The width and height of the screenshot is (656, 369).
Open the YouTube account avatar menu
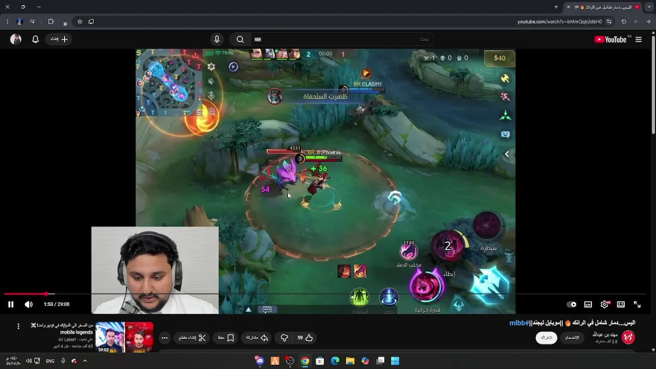[16, 39]
